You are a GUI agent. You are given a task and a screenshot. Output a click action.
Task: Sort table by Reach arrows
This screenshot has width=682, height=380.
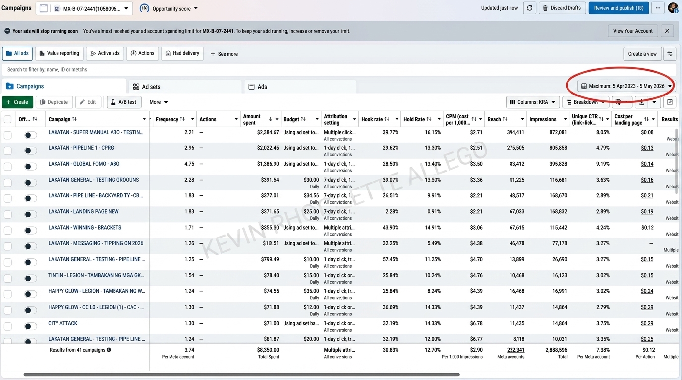[505, 119]
